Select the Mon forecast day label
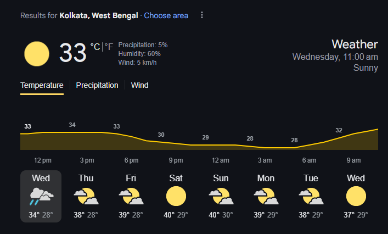The height and width of the screenshot is (234, 388). pyautogui.click(x=266, y=178)
